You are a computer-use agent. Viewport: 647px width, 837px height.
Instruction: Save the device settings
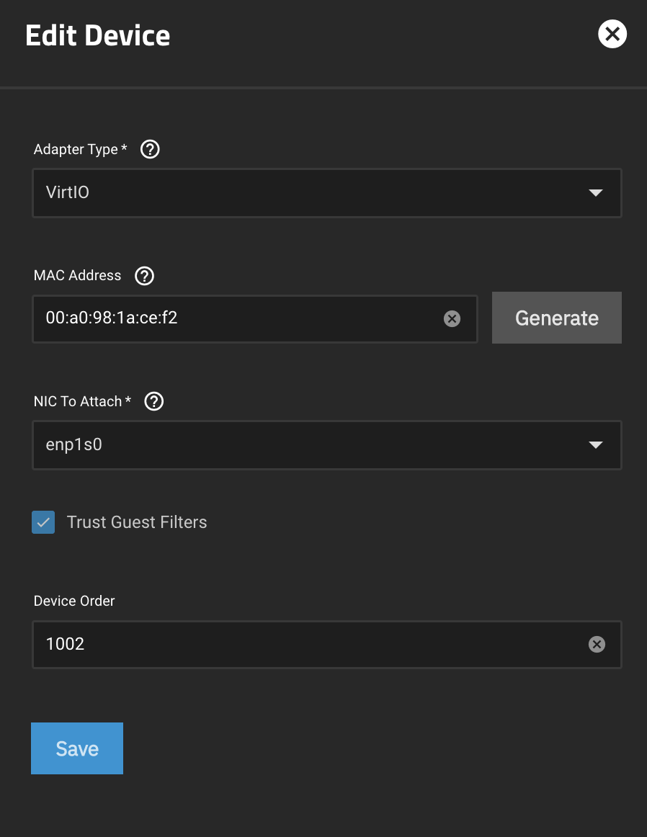(77, 748)
